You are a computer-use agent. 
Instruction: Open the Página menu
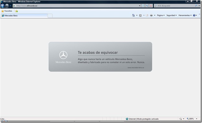pos(161,15)
